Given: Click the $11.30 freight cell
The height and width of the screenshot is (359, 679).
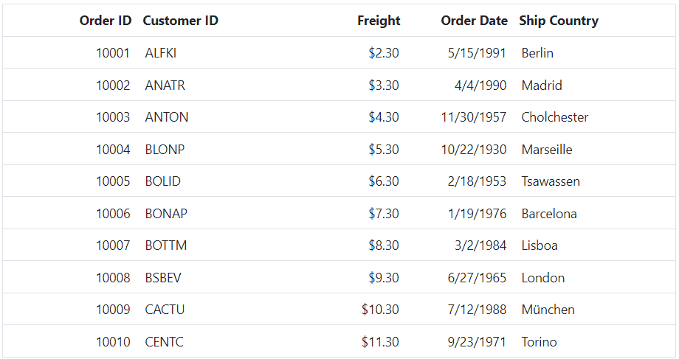Looking at the screenshot, I should click(380, 342).
